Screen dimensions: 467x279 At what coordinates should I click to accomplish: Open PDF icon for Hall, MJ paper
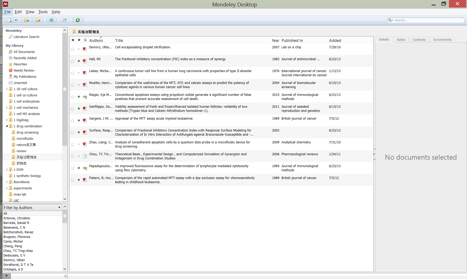(x=85, y=61)
